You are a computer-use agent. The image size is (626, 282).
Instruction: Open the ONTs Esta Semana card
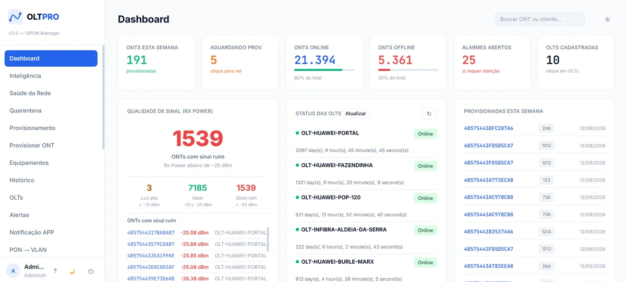(156, 63)
